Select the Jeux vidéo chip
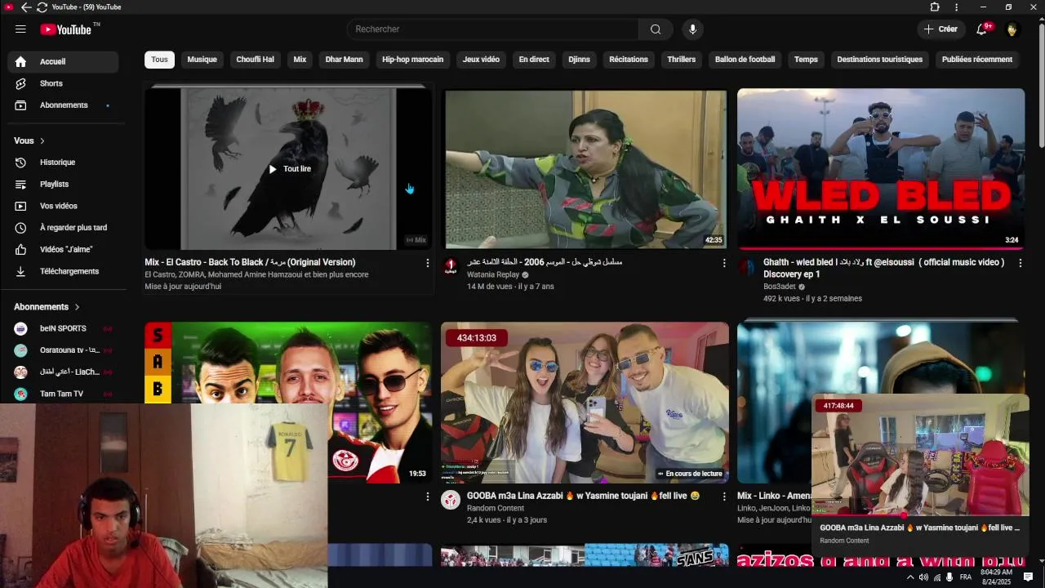The image size is (1045, 588). tap(481, 60)
